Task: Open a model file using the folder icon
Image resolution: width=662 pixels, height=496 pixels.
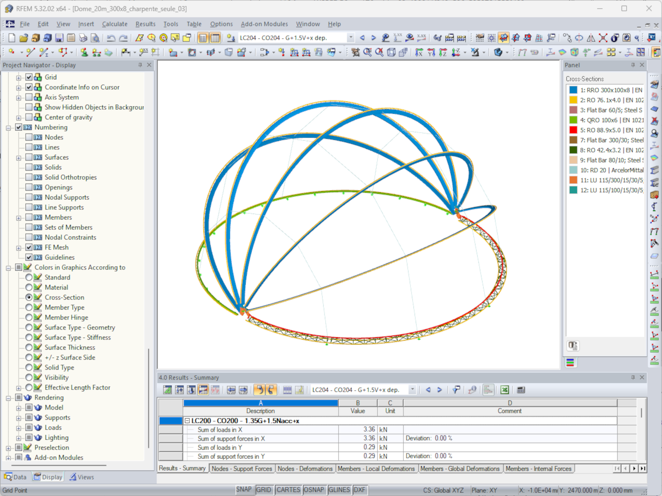Action: pyautogui.click(x=24, y=38)
